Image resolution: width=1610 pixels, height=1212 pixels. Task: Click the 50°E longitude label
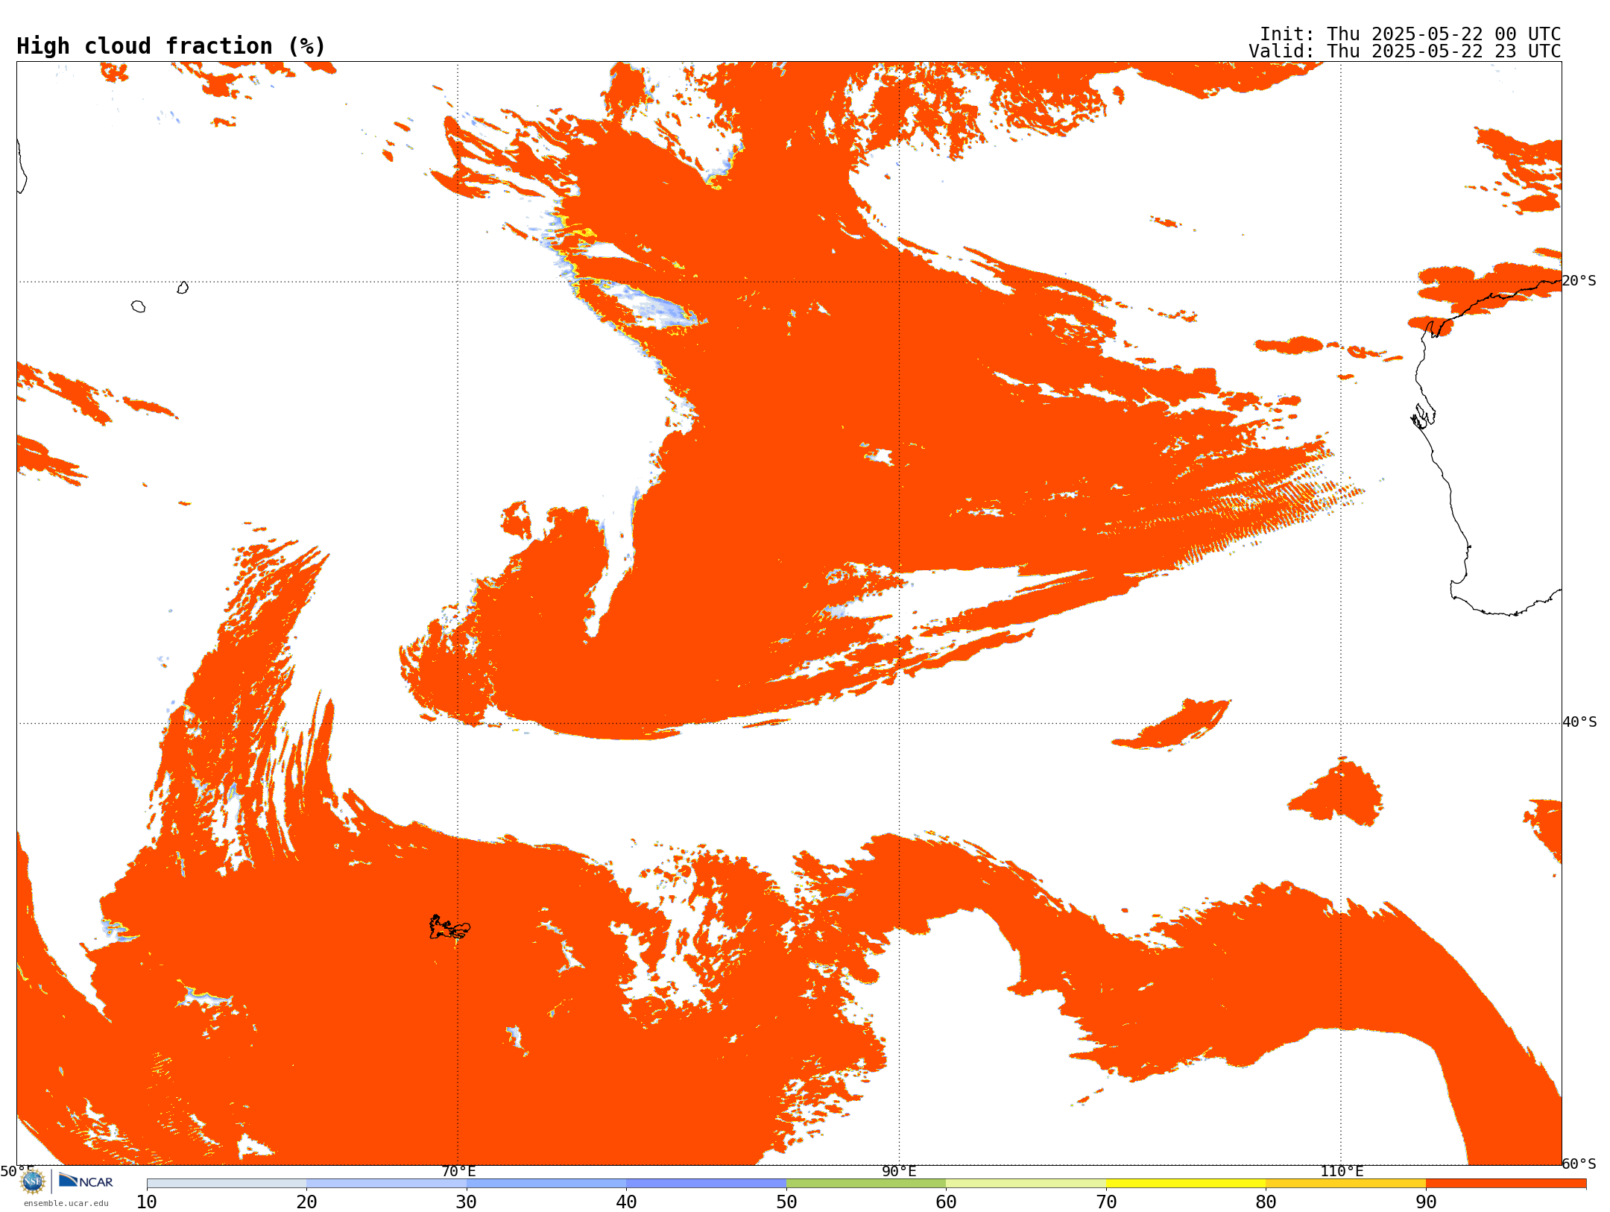(x=17, y=1172)
